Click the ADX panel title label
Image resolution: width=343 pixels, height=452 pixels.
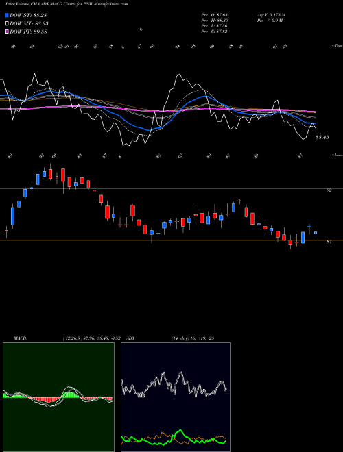click(131, 338)
